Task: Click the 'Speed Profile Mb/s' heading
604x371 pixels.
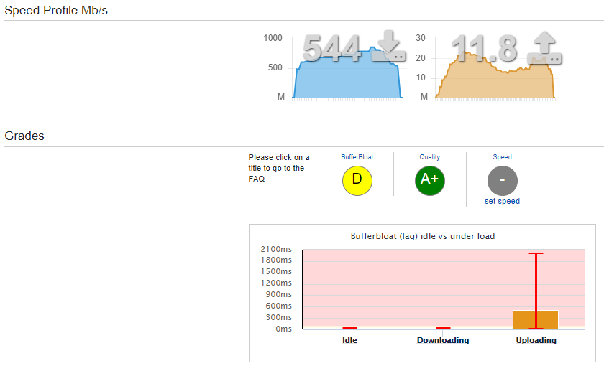Action: (x=56, y=10)
